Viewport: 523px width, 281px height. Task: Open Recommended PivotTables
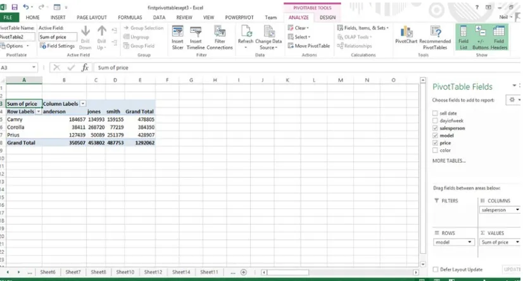point(435,38)
